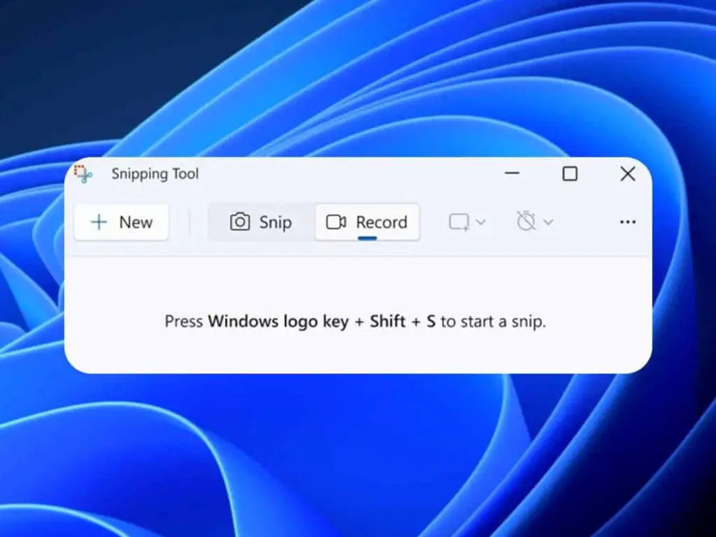Image resolution: width=716 pixels, height=537 pixels.
Task: Select the camera icon on Snip mode
Action: pos(241,222)
